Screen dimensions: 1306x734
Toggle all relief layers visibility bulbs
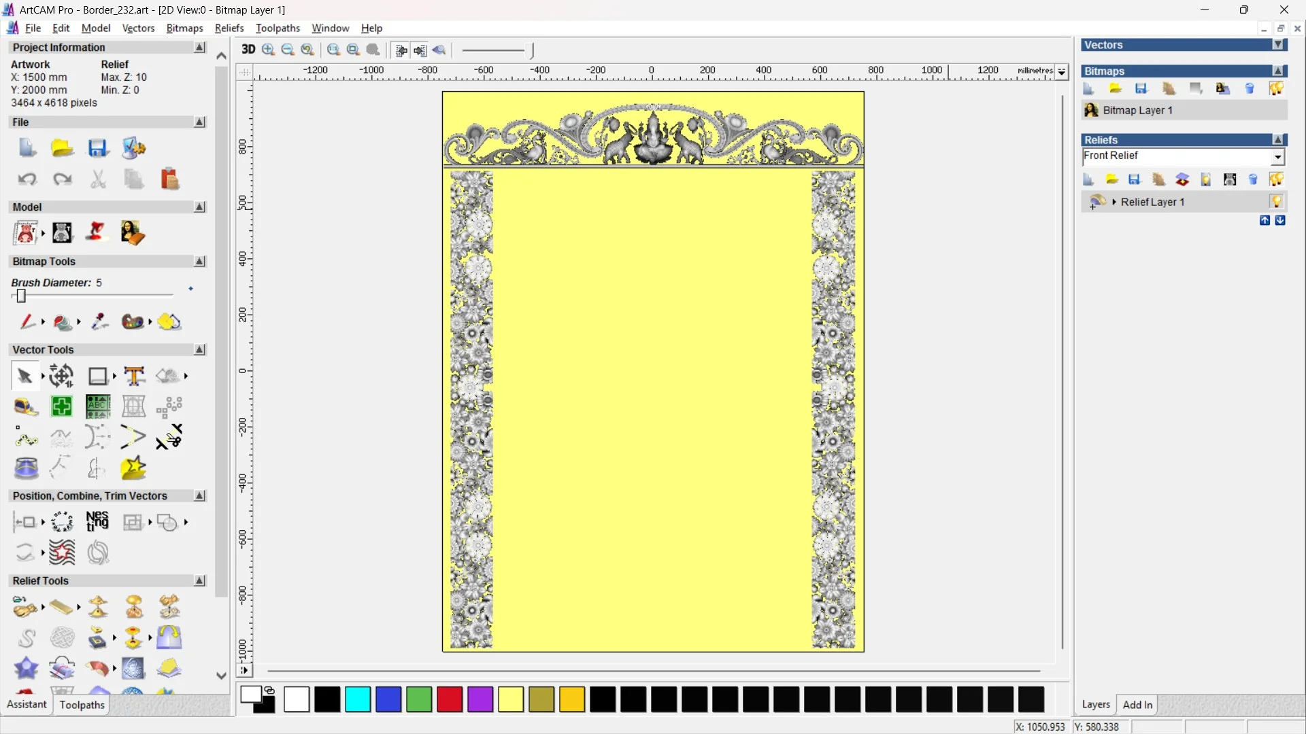tap(1276, 179)
